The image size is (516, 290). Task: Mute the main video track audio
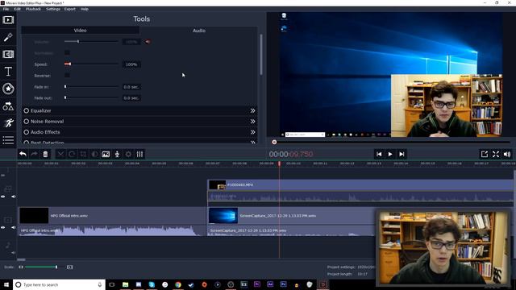tap(14, 227)
